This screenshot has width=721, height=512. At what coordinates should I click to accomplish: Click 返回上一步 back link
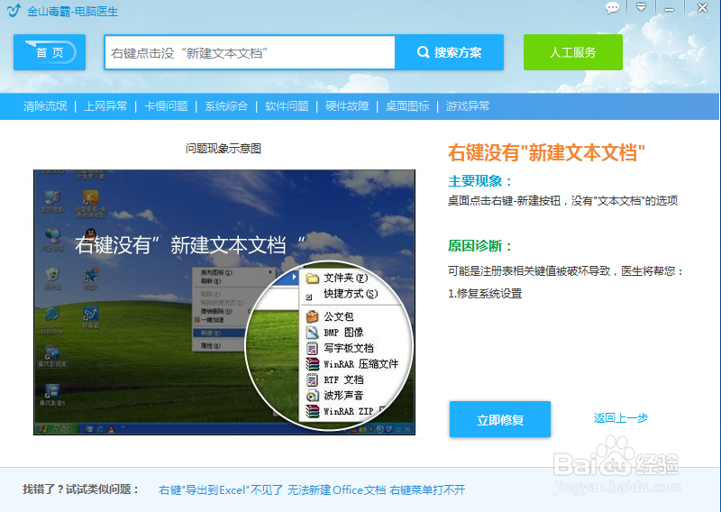(x=621, y=417)
